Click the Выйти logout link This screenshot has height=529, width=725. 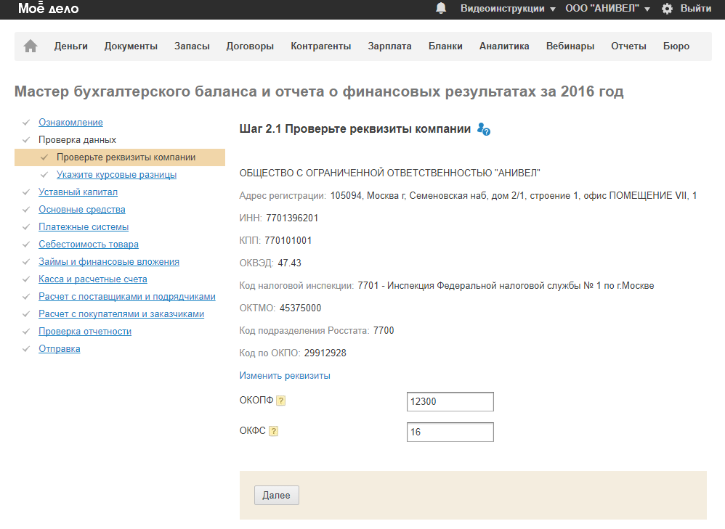[x=695, y=9]
